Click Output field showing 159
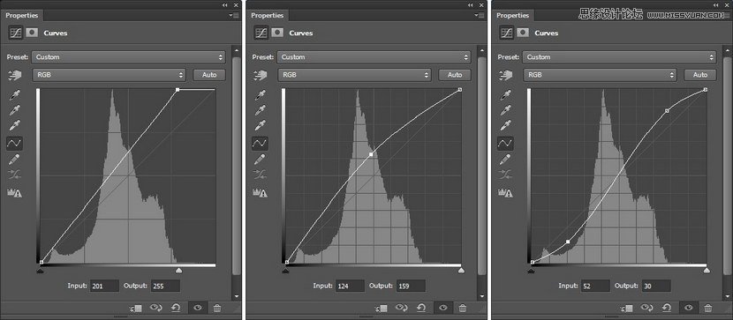The height and width of the screenshot is (320, 733). click(x=411, y=286)
